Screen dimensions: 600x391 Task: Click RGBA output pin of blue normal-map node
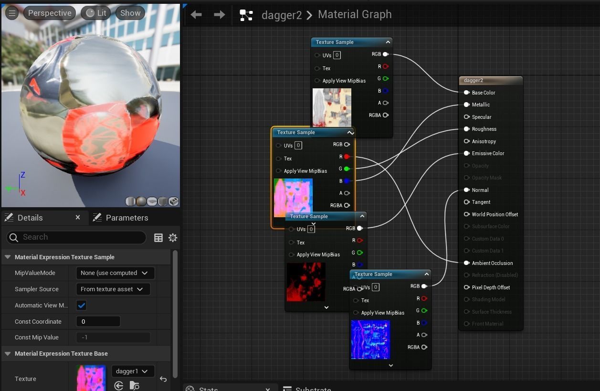click(424, 347)
